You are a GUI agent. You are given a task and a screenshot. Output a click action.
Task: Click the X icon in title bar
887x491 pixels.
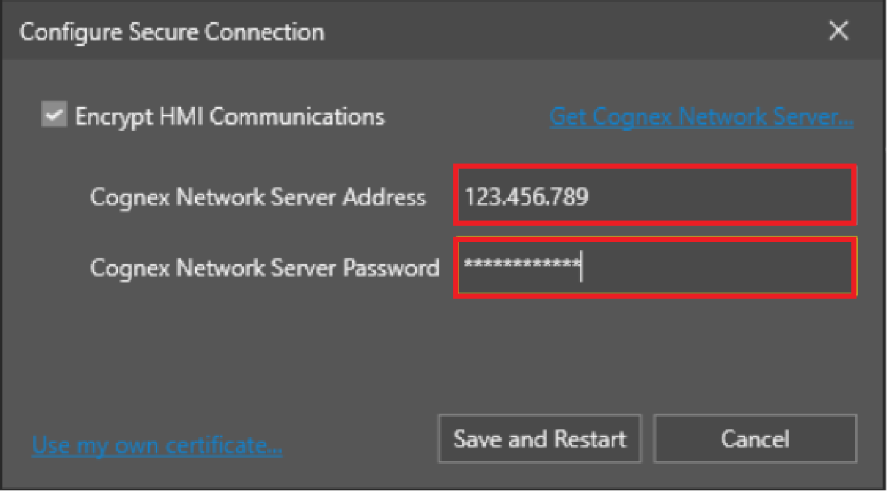pos(839,31)
